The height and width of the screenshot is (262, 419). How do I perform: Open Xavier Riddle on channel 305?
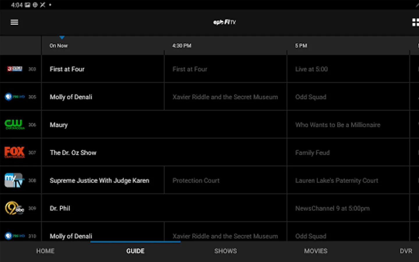point(226,97)
